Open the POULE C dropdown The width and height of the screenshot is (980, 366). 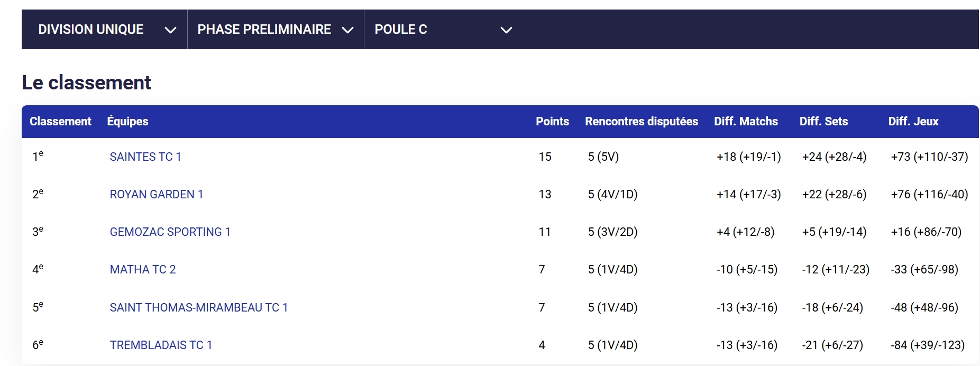400,30
